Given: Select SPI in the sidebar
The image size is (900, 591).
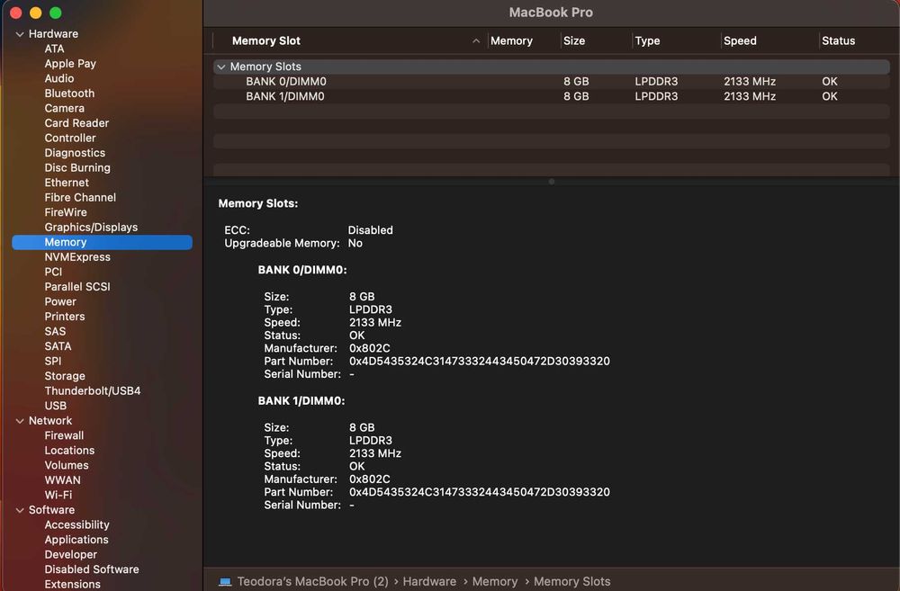Looking at the screenshot, I should pyautogui.click(x=53, y=362).
